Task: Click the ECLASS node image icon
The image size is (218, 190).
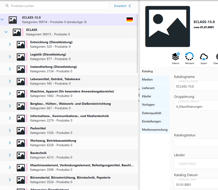Action: [x=17, y=32]
